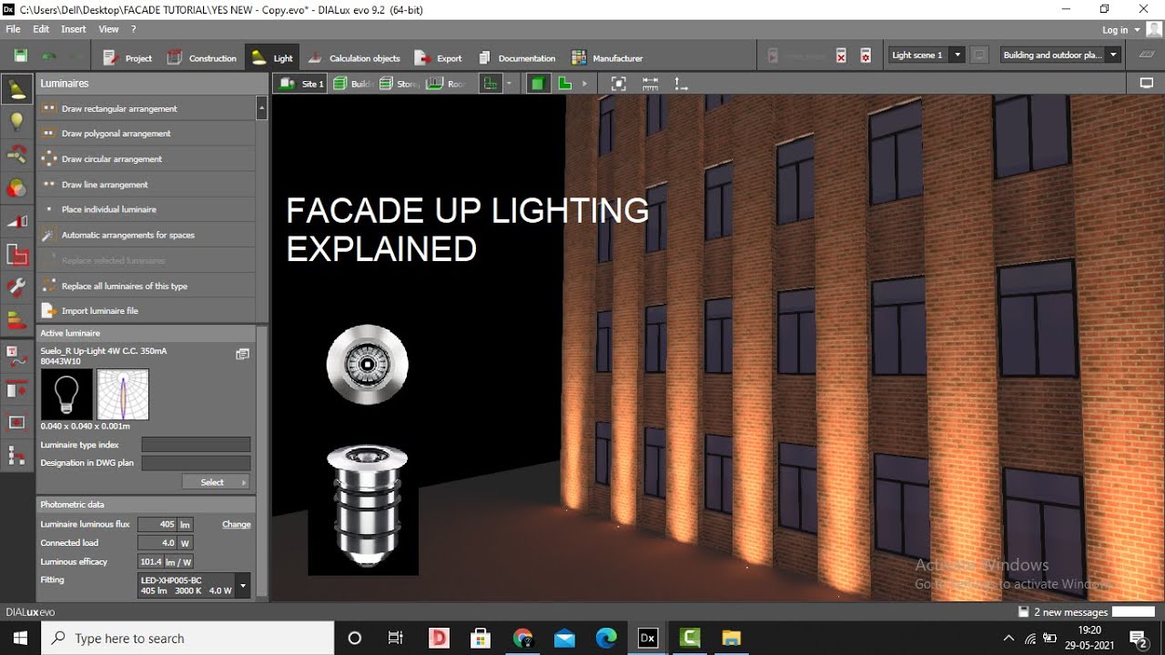
Task: Expand the arrow beside the dimension grid button
Action: pyautogui.click(x=509, y=84)
